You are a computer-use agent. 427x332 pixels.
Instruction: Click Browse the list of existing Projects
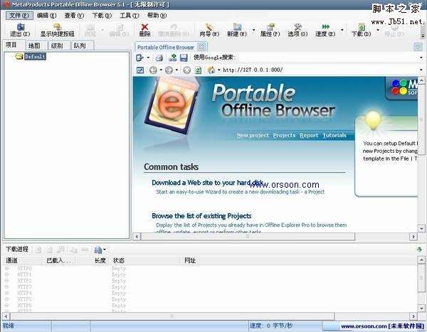[201, 216]
